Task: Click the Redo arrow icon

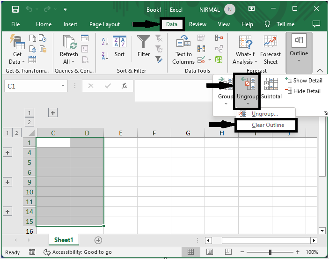Action: [47, 9]
